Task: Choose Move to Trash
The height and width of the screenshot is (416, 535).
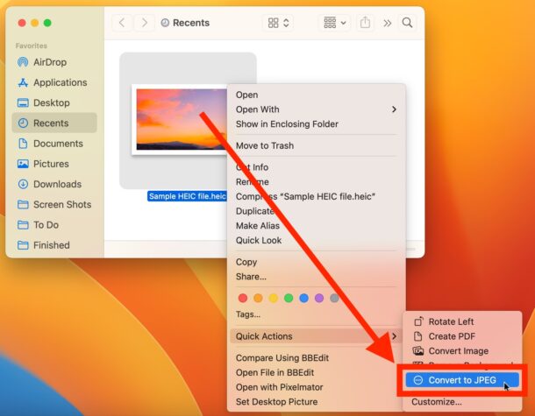Action: tap(265, 145)
